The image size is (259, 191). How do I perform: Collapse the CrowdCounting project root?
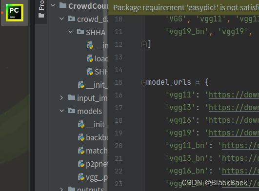pos(53,6)
